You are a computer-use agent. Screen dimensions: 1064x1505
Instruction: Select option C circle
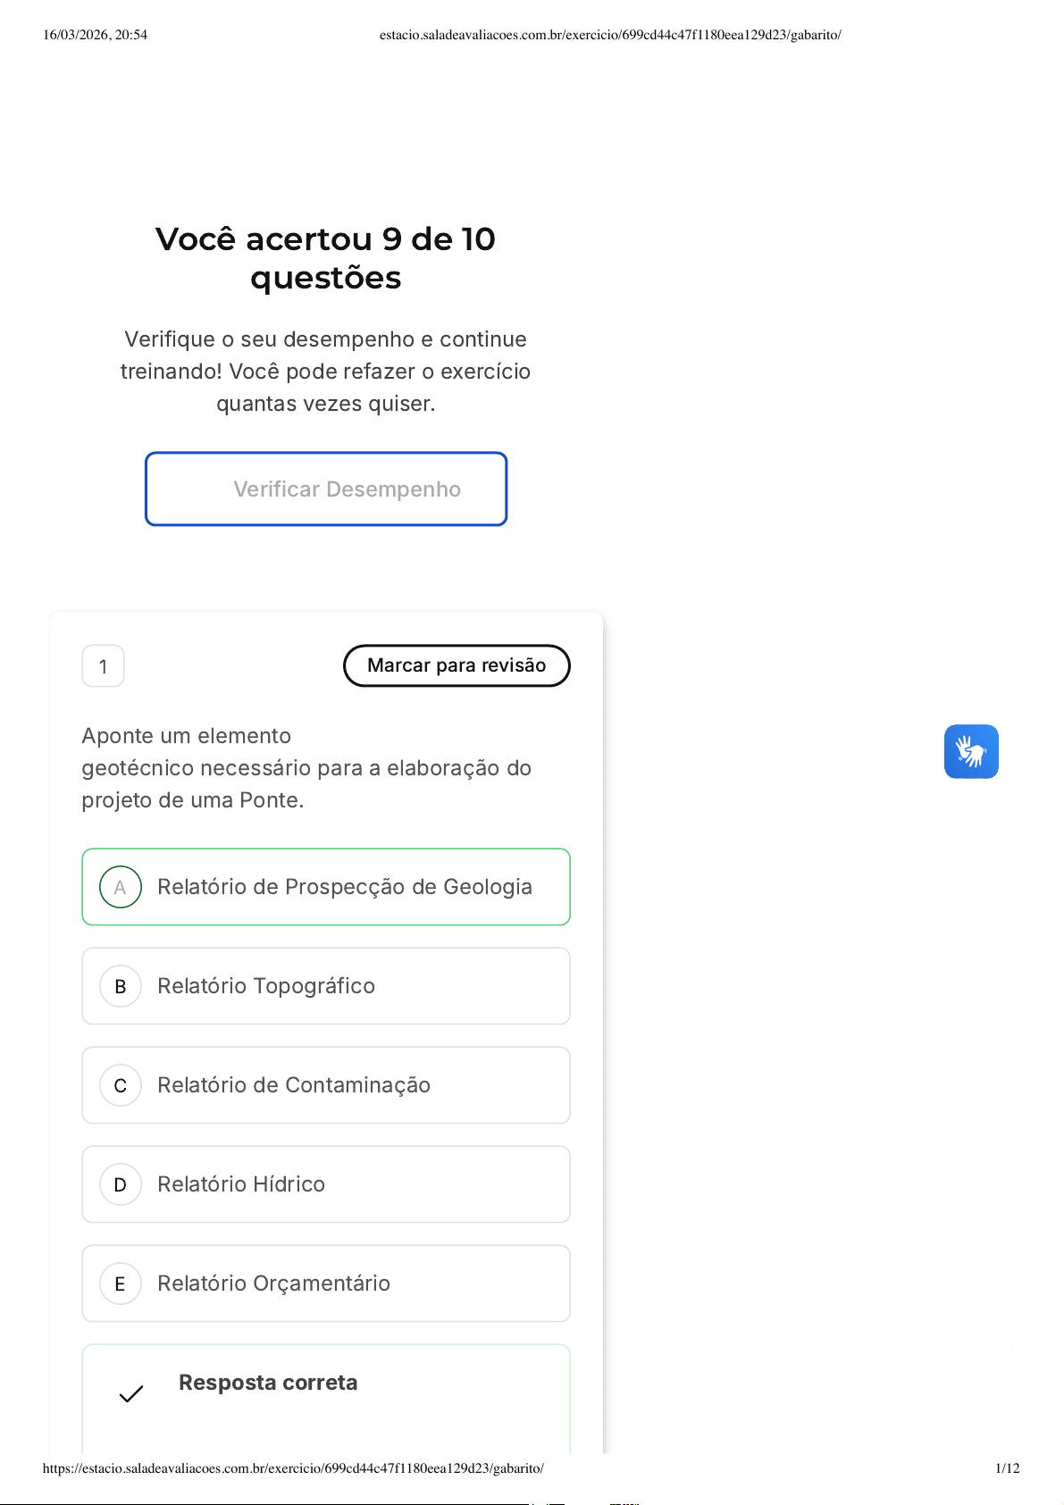pyautogui.click(x=121, y=1085)
